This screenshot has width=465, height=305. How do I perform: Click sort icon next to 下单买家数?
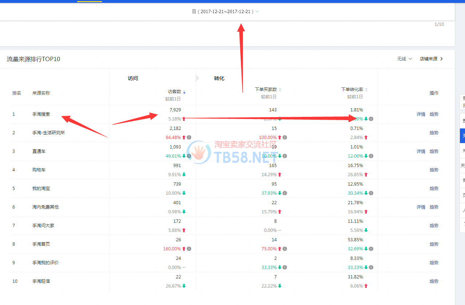coord(280,90)
